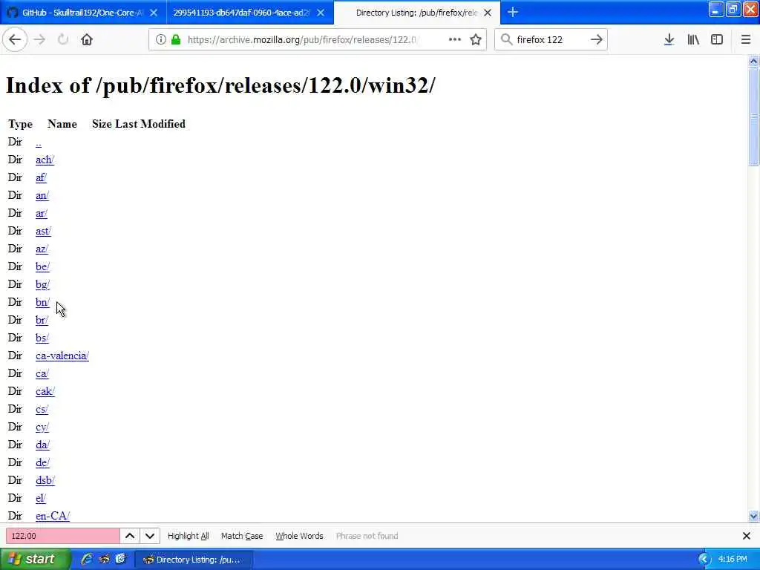Launch Internet Explorer from quick launch
Image resolution: width=760 pixels, height=570 pixels.
tap(88, 560)
